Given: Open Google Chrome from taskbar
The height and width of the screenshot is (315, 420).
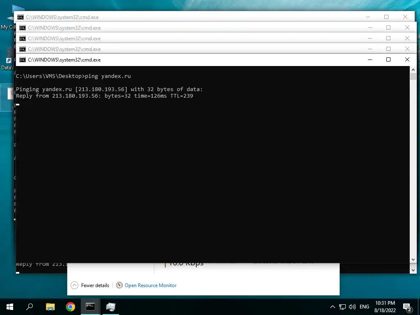Looking at the screenshot, I should 71,307.
